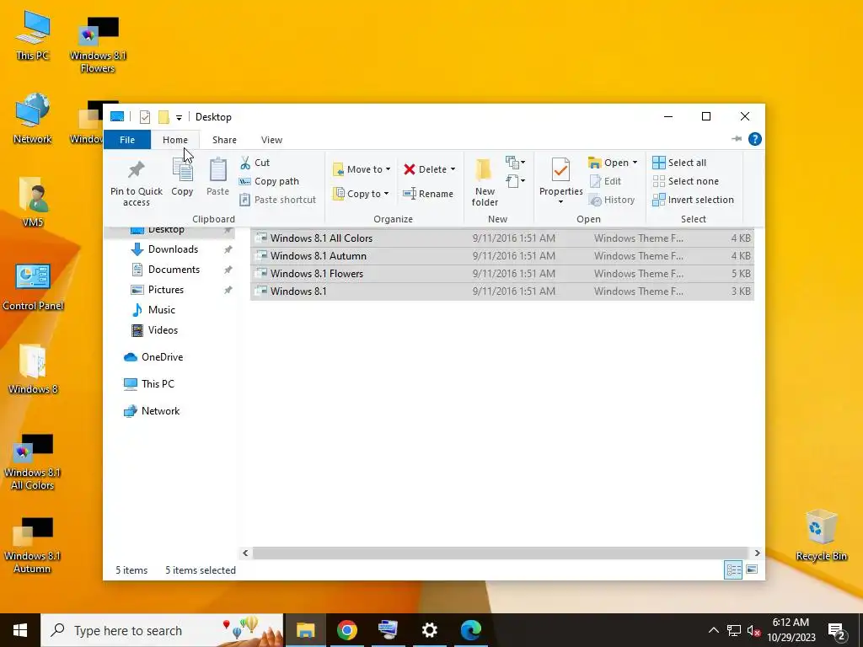Open Recycle Bin desktop icon
This screenshot has height=647, width=863.
(821, 535)
